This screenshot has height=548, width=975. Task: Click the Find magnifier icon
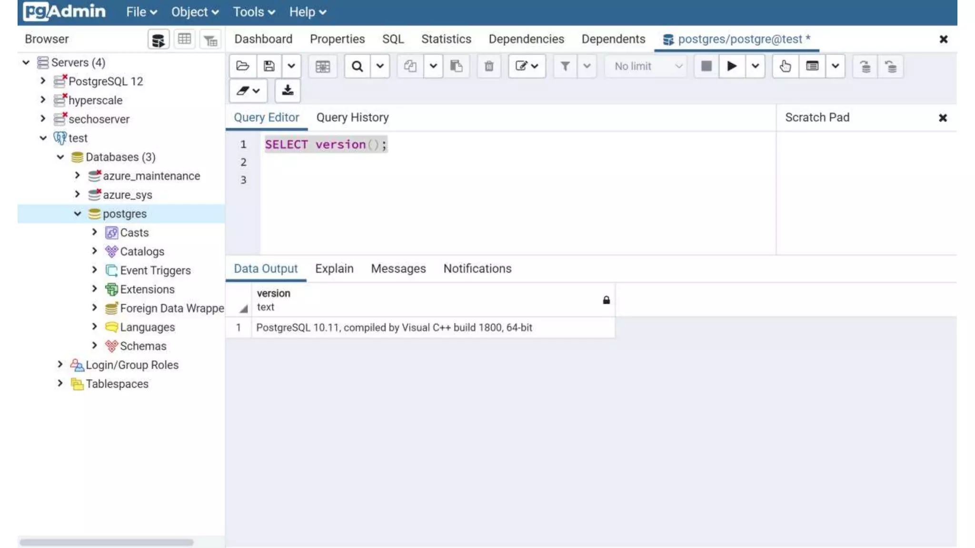click(357, 66)
